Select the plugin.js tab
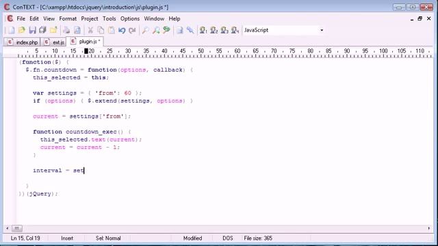This screenshot has height=246, width=438. point(85,41)
